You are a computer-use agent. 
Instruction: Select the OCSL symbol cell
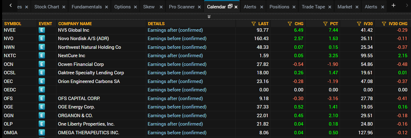pyautogui.click(x=10, y=73)
